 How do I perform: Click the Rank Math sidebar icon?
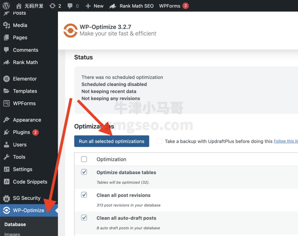(x=6, y=62)
